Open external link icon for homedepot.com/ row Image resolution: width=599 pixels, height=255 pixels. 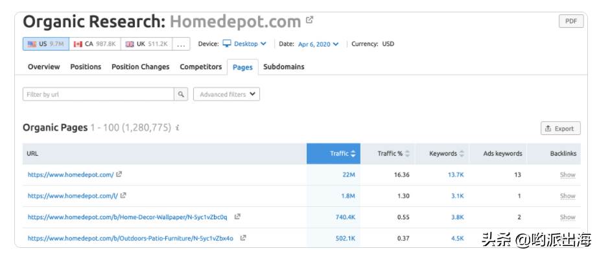[119, 175]
